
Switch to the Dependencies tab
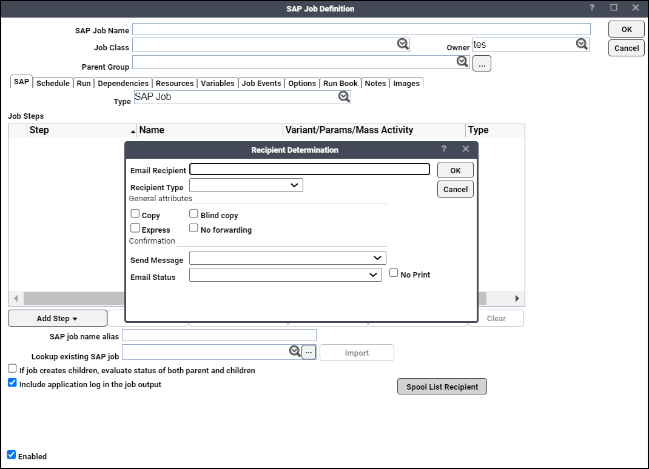click(123, 83)
